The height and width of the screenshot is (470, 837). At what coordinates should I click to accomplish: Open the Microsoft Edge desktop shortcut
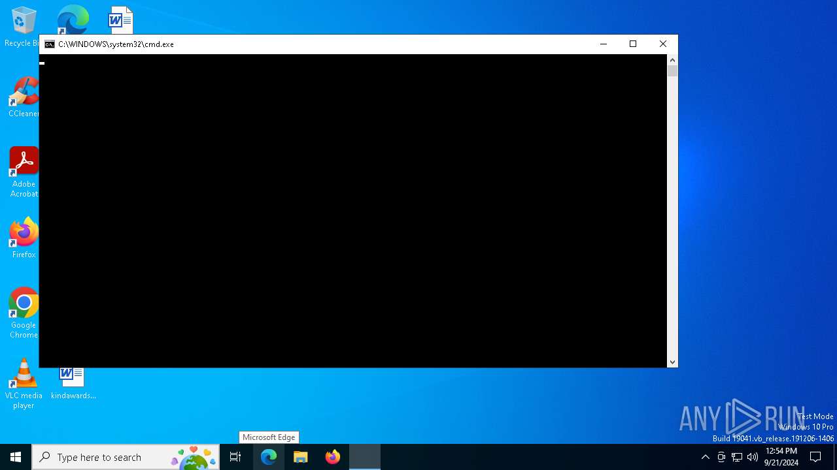tap(73, 20)
